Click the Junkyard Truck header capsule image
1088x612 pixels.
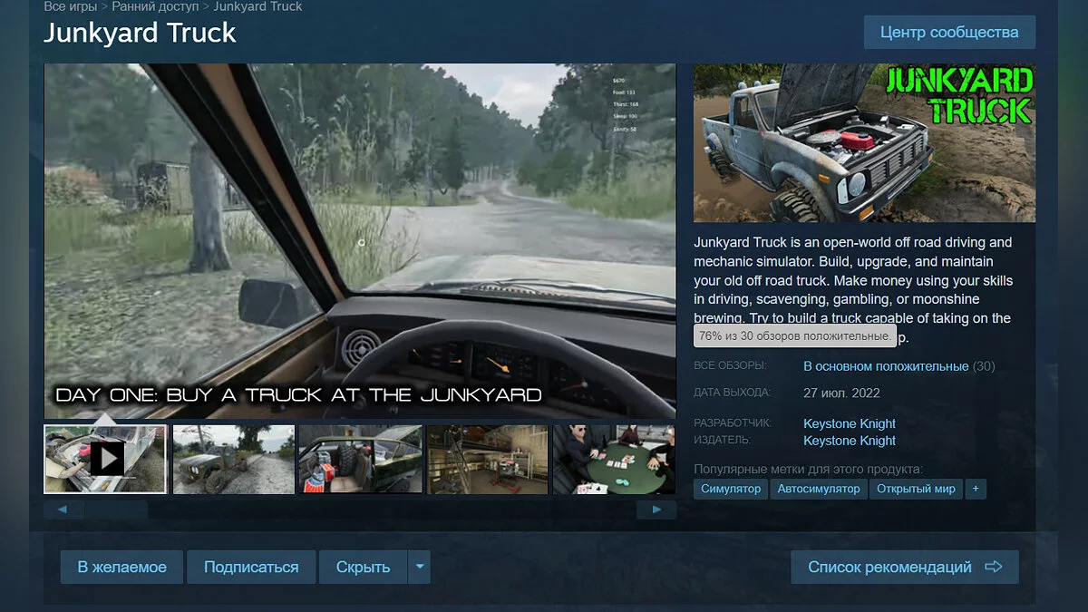tap(864, 142)
